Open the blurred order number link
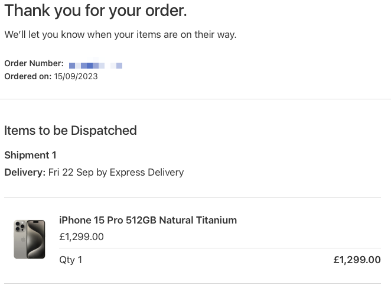This screenshot has width=391, height=301. 96,64
